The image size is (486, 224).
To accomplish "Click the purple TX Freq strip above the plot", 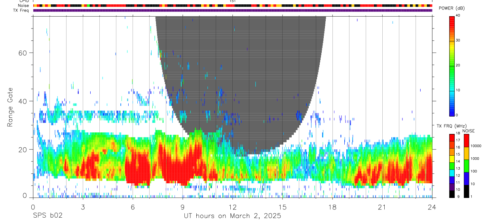I will click(233, 10).
